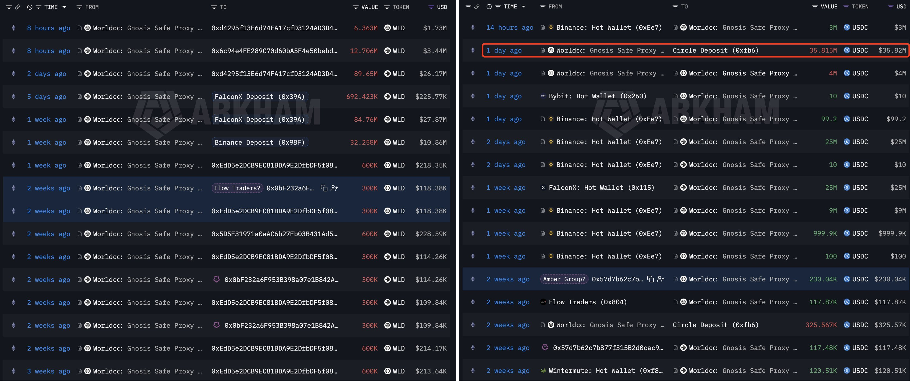Click the clock icon next to TIME header
The height and width of the screenshot is (383, 911).
coord(30,7)
